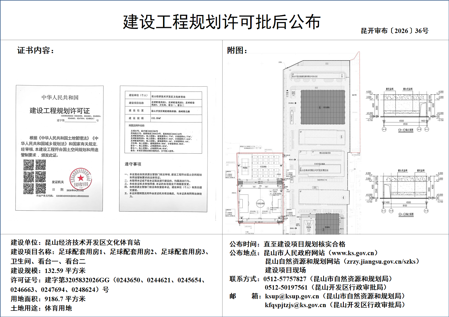Click the document number 昆开审布〔2026〕36号

point(394,31)
